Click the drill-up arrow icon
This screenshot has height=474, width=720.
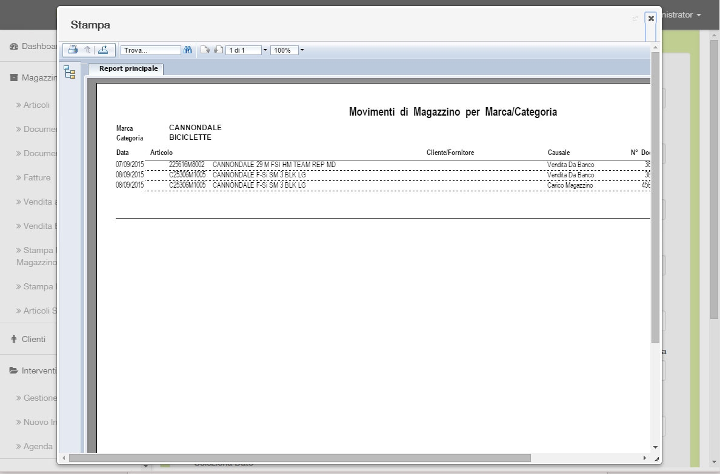(x=87, y=50)
